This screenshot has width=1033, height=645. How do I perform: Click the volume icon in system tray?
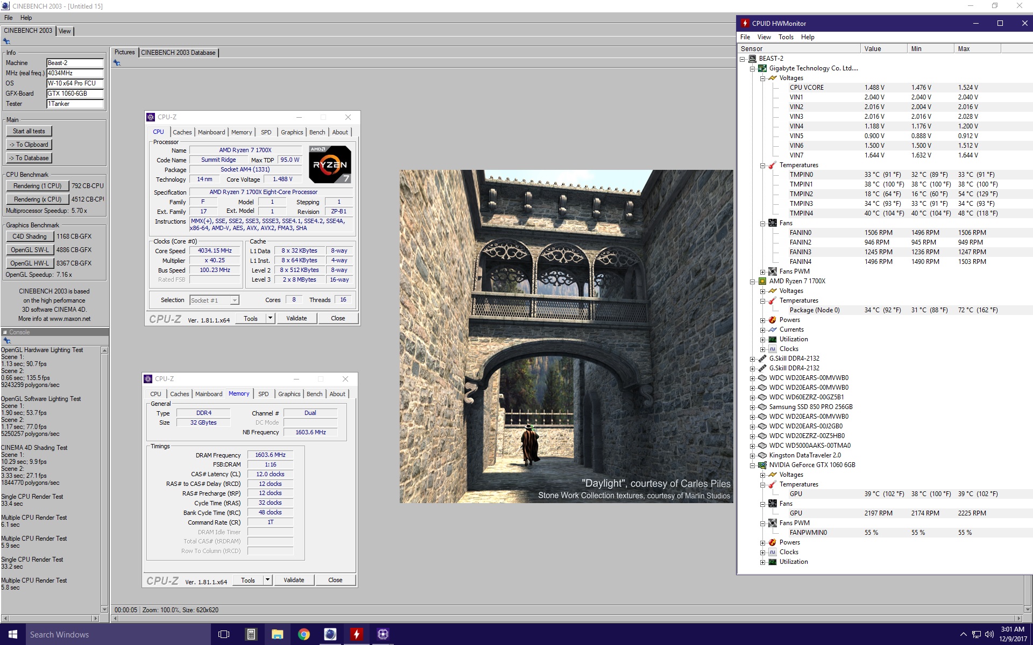tap(989, 634)
